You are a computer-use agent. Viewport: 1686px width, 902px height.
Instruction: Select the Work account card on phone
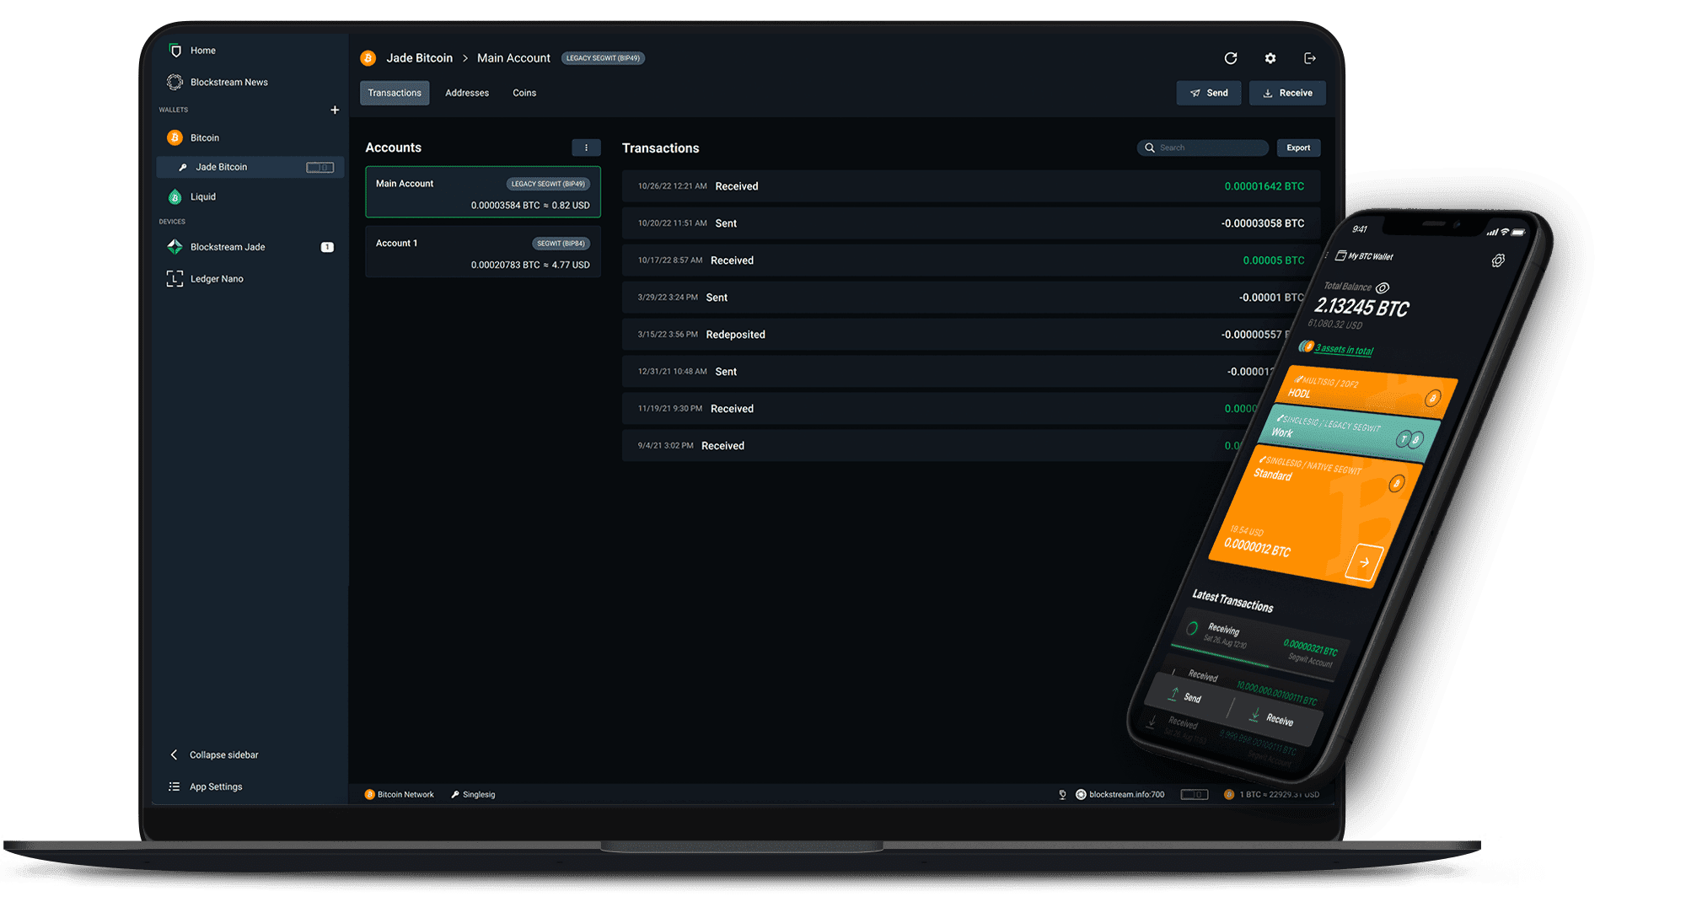(1349, 434)
